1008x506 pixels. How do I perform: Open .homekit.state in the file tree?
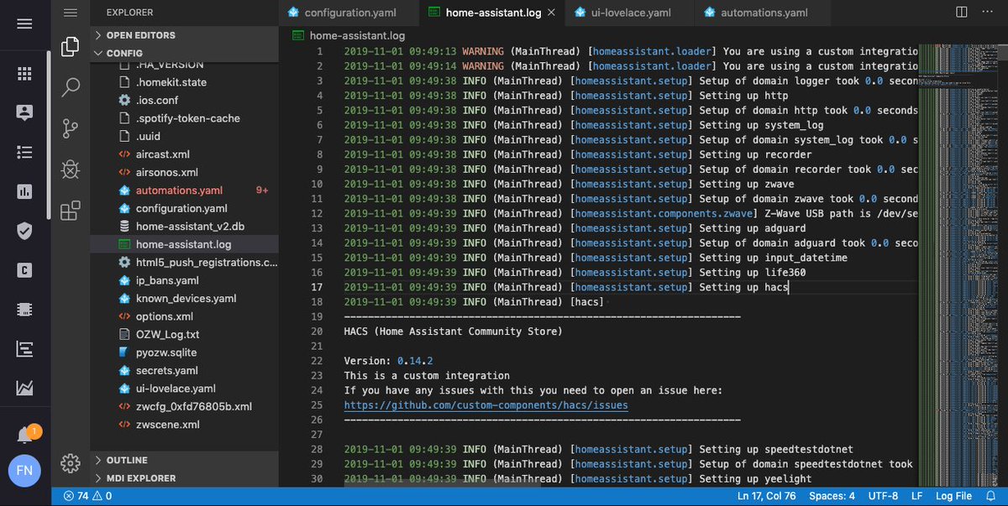(185, 82)
